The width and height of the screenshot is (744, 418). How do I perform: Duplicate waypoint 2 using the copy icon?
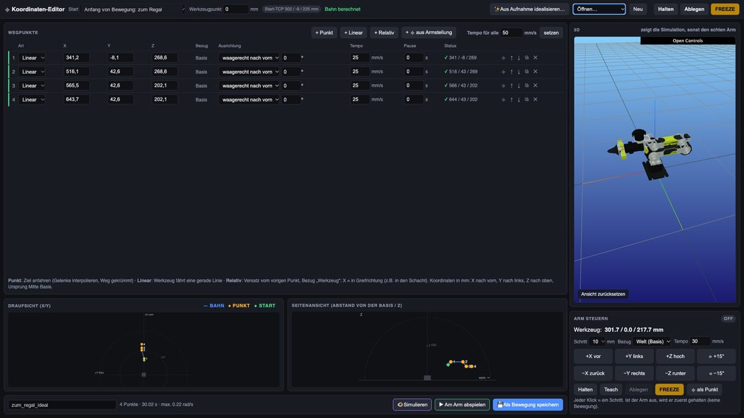click(527, 72)
